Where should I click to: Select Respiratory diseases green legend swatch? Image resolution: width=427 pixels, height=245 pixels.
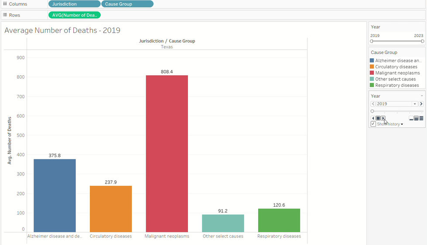(x=372, y=85)
